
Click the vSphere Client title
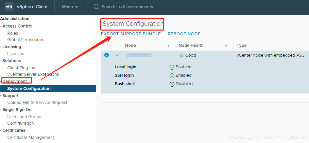[x=32, y=7]
